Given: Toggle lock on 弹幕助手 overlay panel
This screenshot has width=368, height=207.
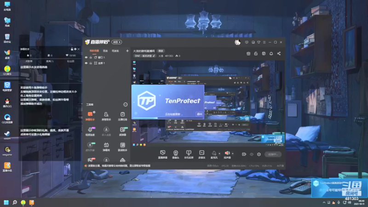Looking at the screenshot, I should [x=72, y=49].
